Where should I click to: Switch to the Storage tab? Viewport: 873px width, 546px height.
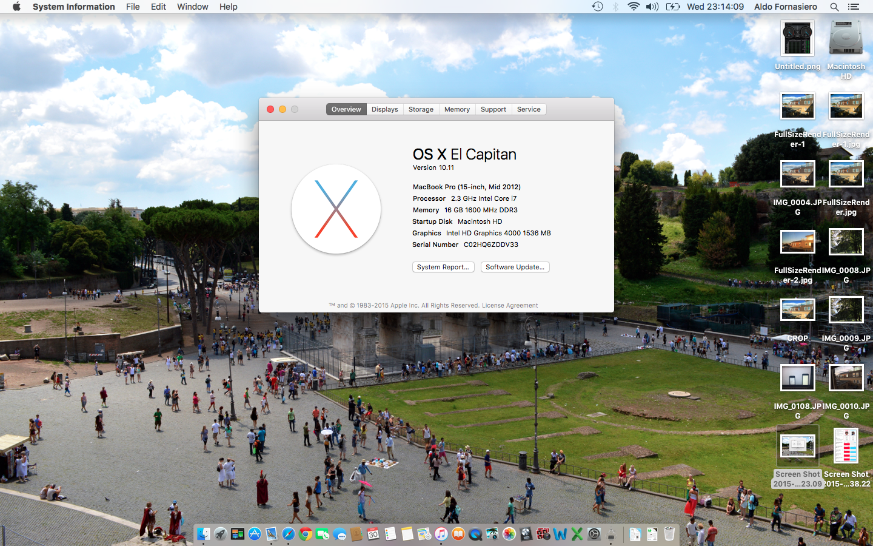pyautogui.click(x=421, y=109)
